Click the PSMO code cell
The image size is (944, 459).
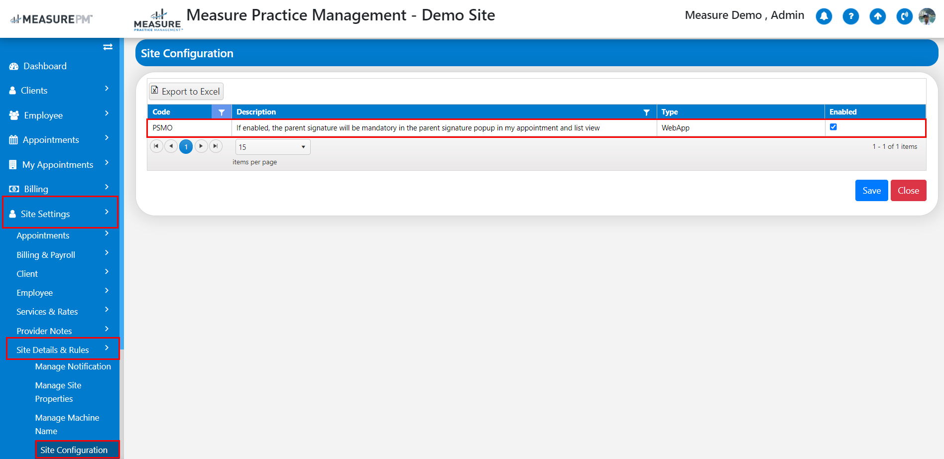click(x=190, y=128)
